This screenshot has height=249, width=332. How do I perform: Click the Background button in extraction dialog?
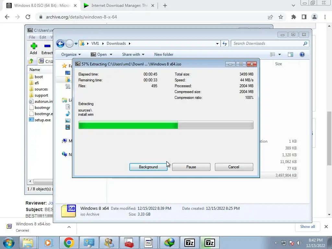tap(148, 167)
